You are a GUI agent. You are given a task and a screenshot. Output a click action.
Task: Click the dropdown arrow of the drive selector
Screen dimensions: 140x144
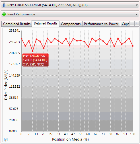137,5
